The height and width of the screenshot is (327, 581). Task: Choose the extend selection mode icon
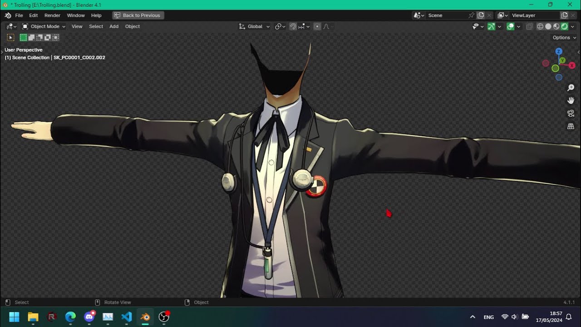coord(31,38)
